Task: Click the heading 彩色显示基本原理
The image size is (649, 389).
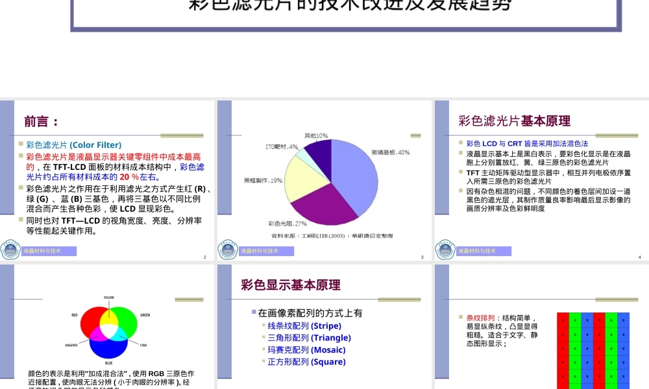Action: (291, 285)
